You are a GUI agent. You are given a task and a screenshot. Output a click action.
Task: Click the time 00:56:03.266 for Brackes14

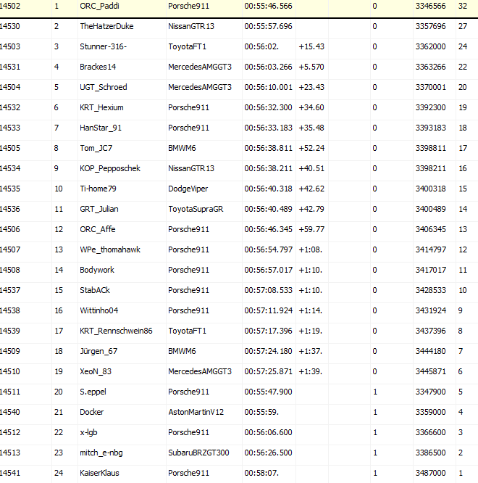(x=268, y=67)
